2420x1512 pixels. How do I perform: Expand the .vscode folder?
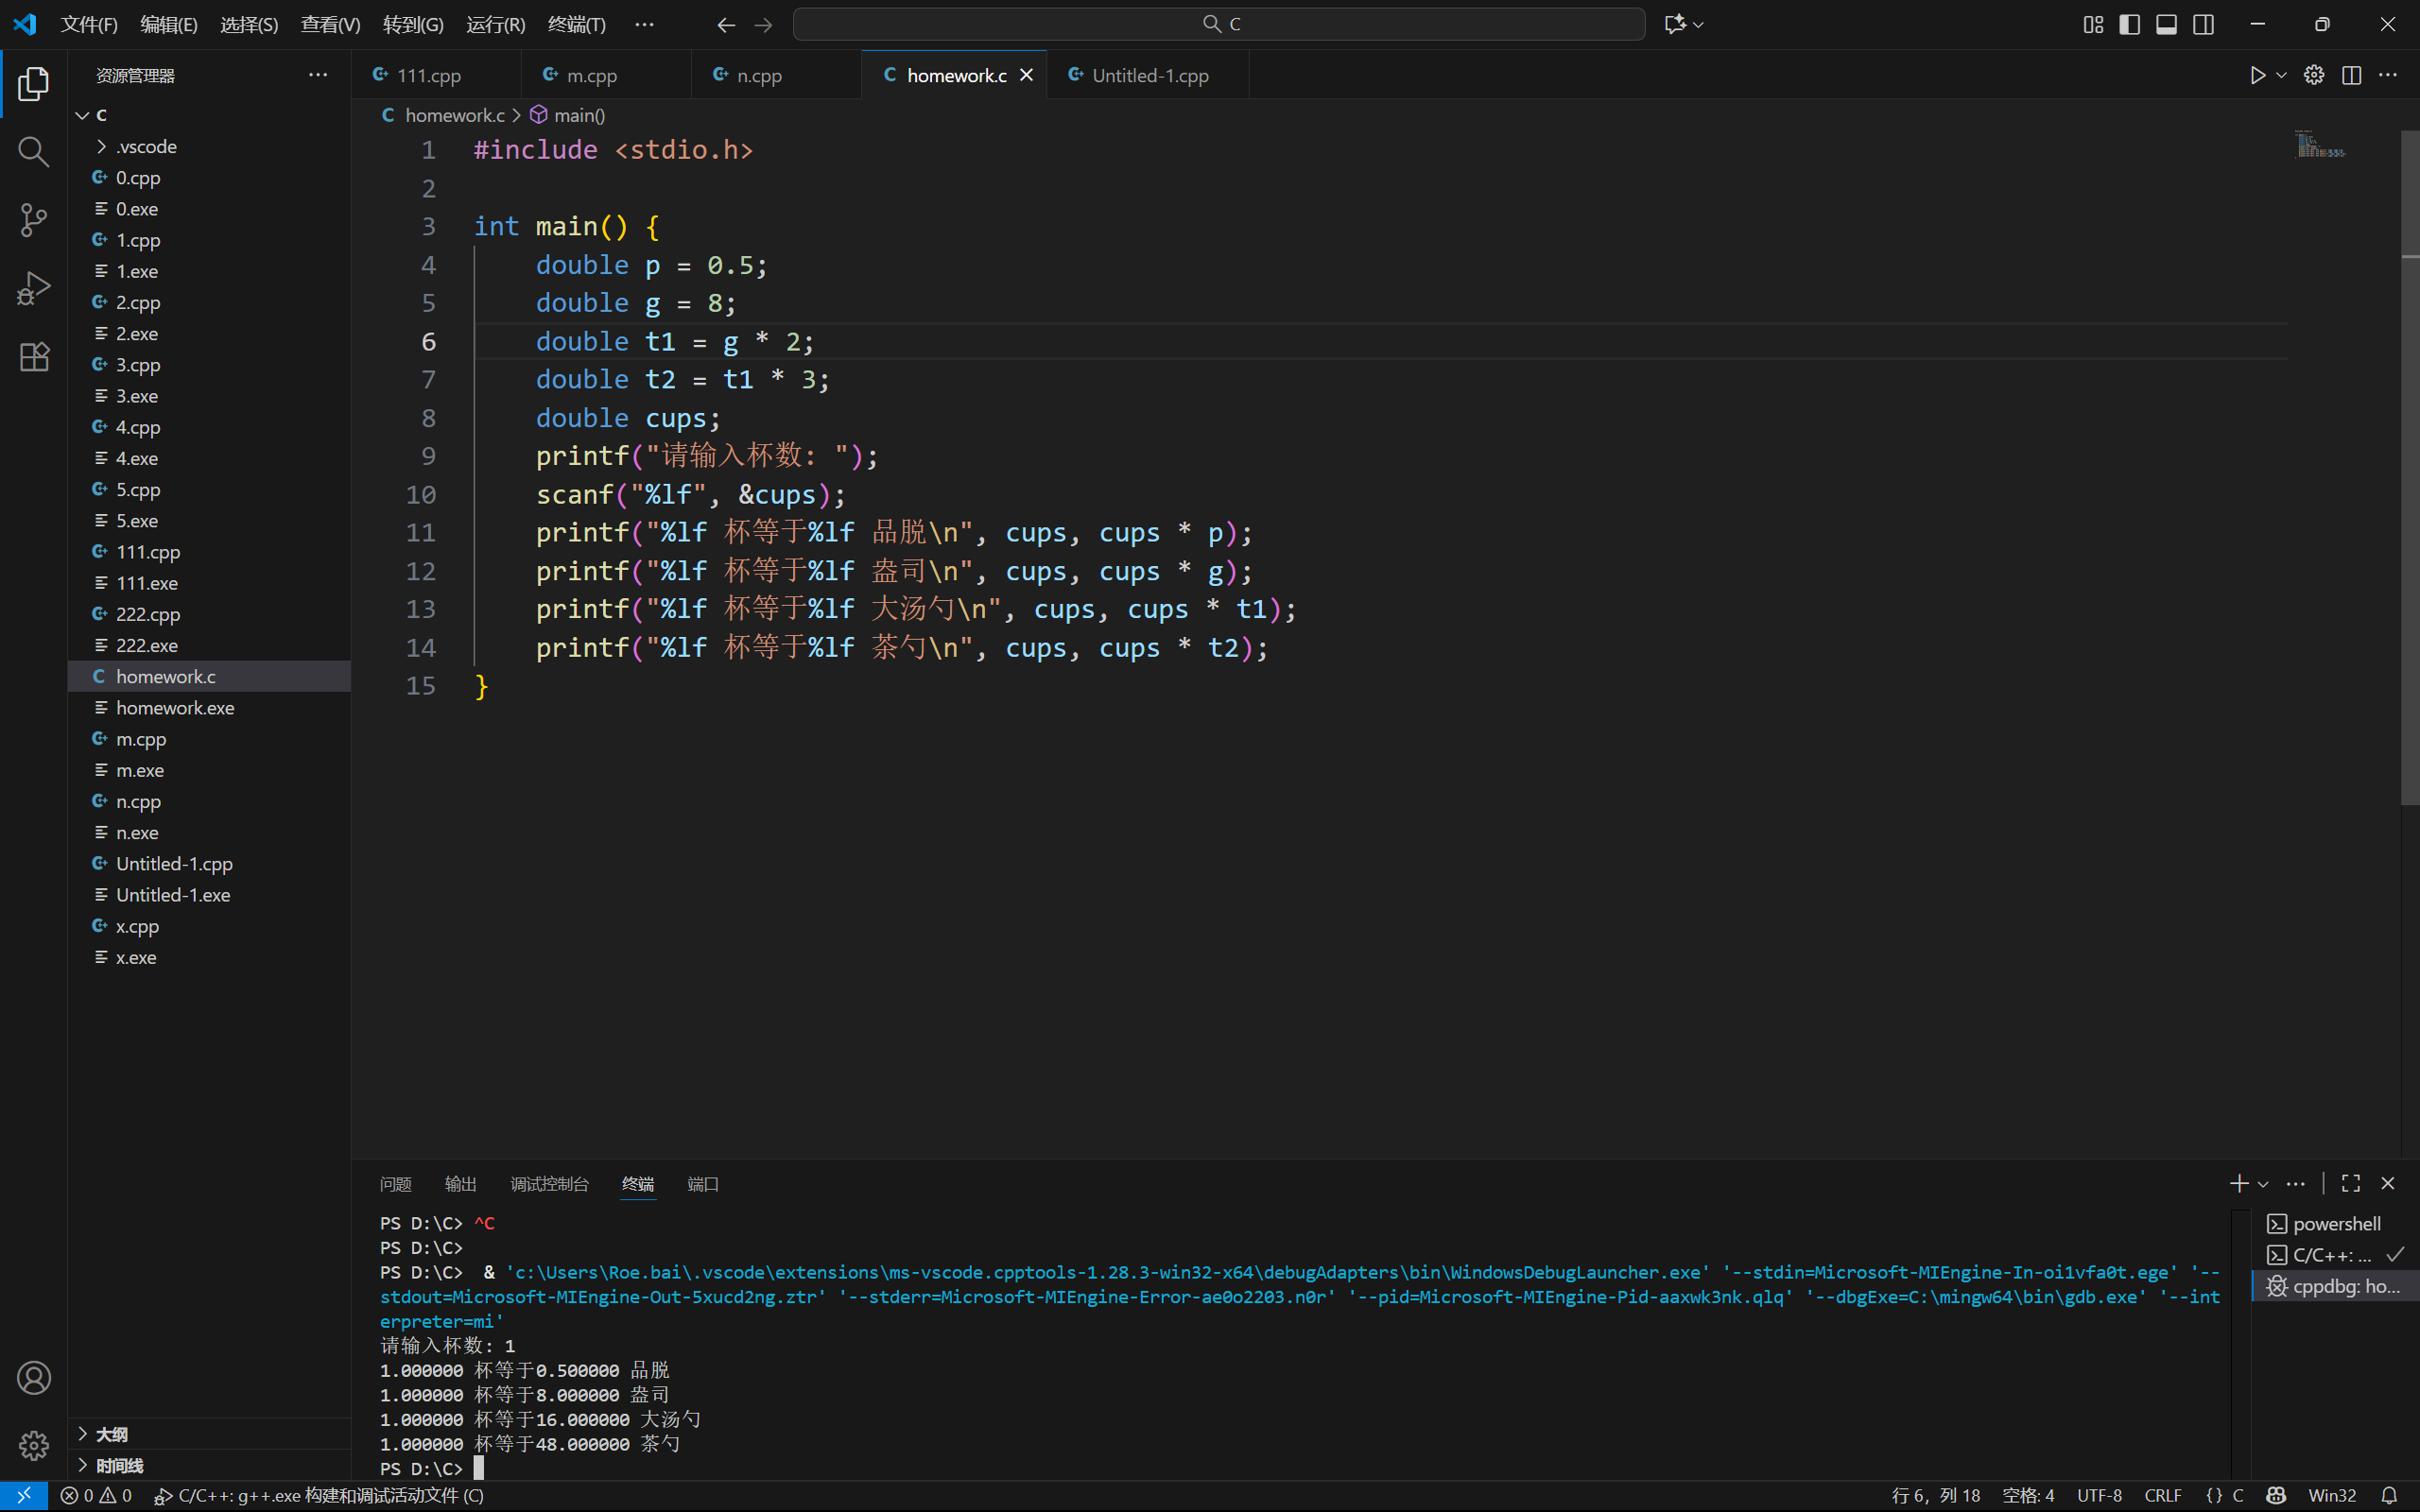coord(146,146)
